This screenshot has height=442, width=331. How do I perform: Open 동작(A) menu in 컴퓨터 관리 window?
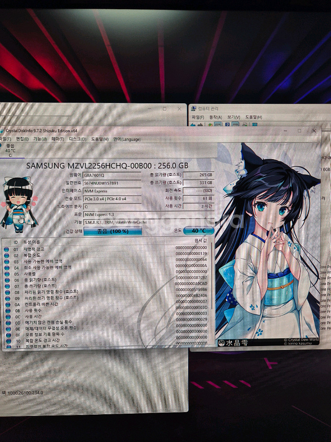click(x=216, y=117)
